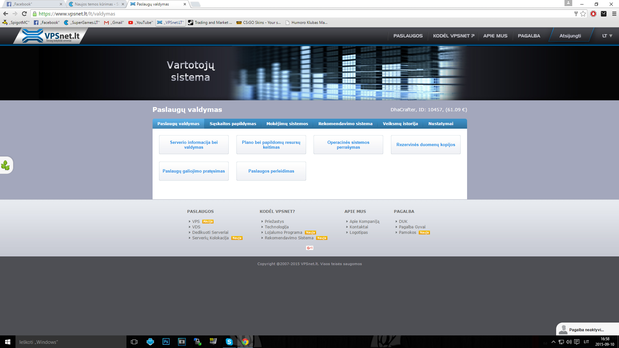This screenshot has width=619, height=348.
Task: Click the Atsijungti logout button
Action: click(570, 36)
